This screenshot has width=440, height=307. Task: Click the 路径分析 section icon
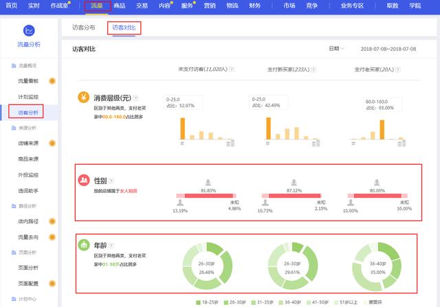(14, 206)
